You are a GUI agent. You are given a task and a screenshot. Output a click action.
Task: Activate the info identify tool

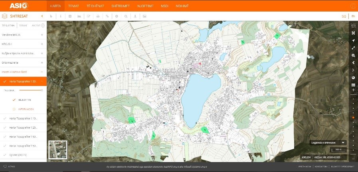[61, 16]
